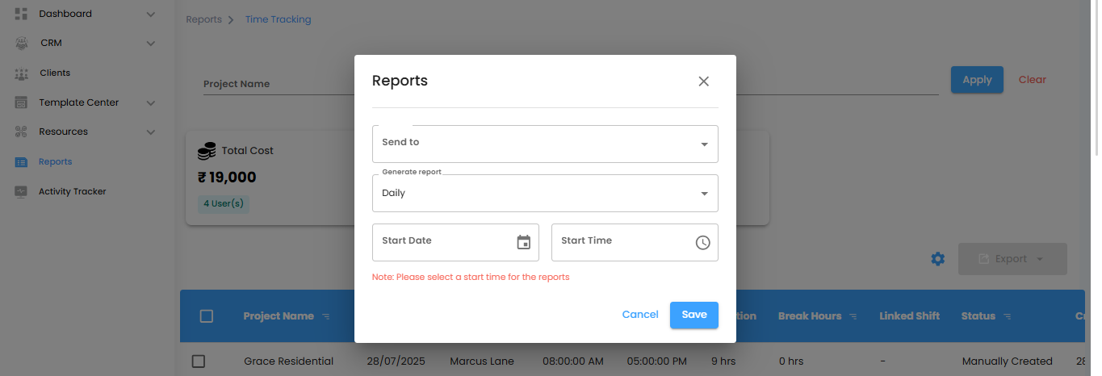
Task: Select the Grace Residential row checkbox
Action: point(199,361)
